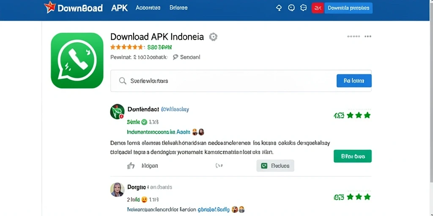Screen dimensions: 433x216
Task: Click the small reply icon in first review
Action: [219, 165]
